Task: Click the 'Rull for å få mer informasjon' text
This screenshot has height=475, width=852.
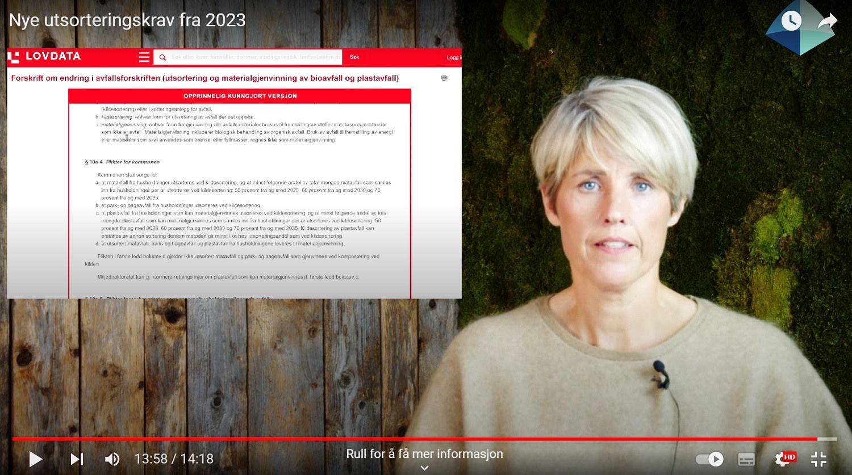Action: (x=424, y=454)
